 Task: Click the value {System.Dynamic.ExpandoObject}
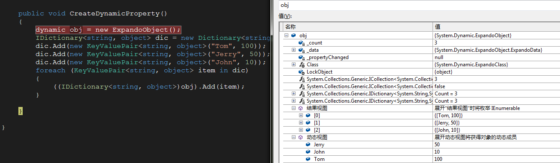tap(473, 36)
